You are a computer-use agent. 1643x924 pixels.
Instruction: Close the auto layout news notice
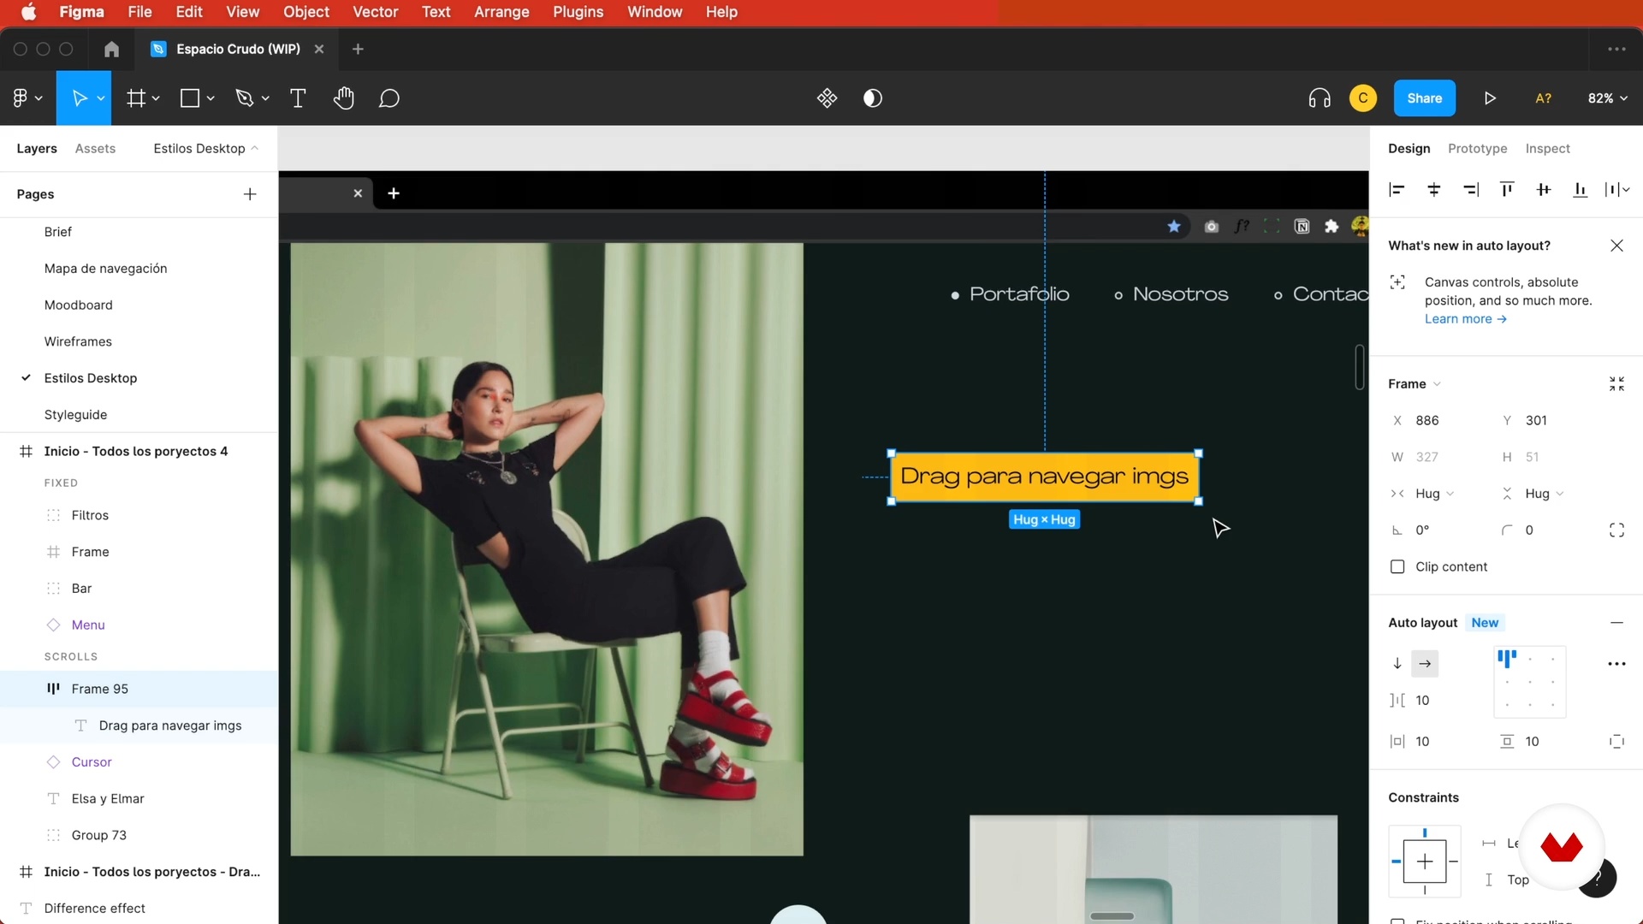coord(1616,246)
